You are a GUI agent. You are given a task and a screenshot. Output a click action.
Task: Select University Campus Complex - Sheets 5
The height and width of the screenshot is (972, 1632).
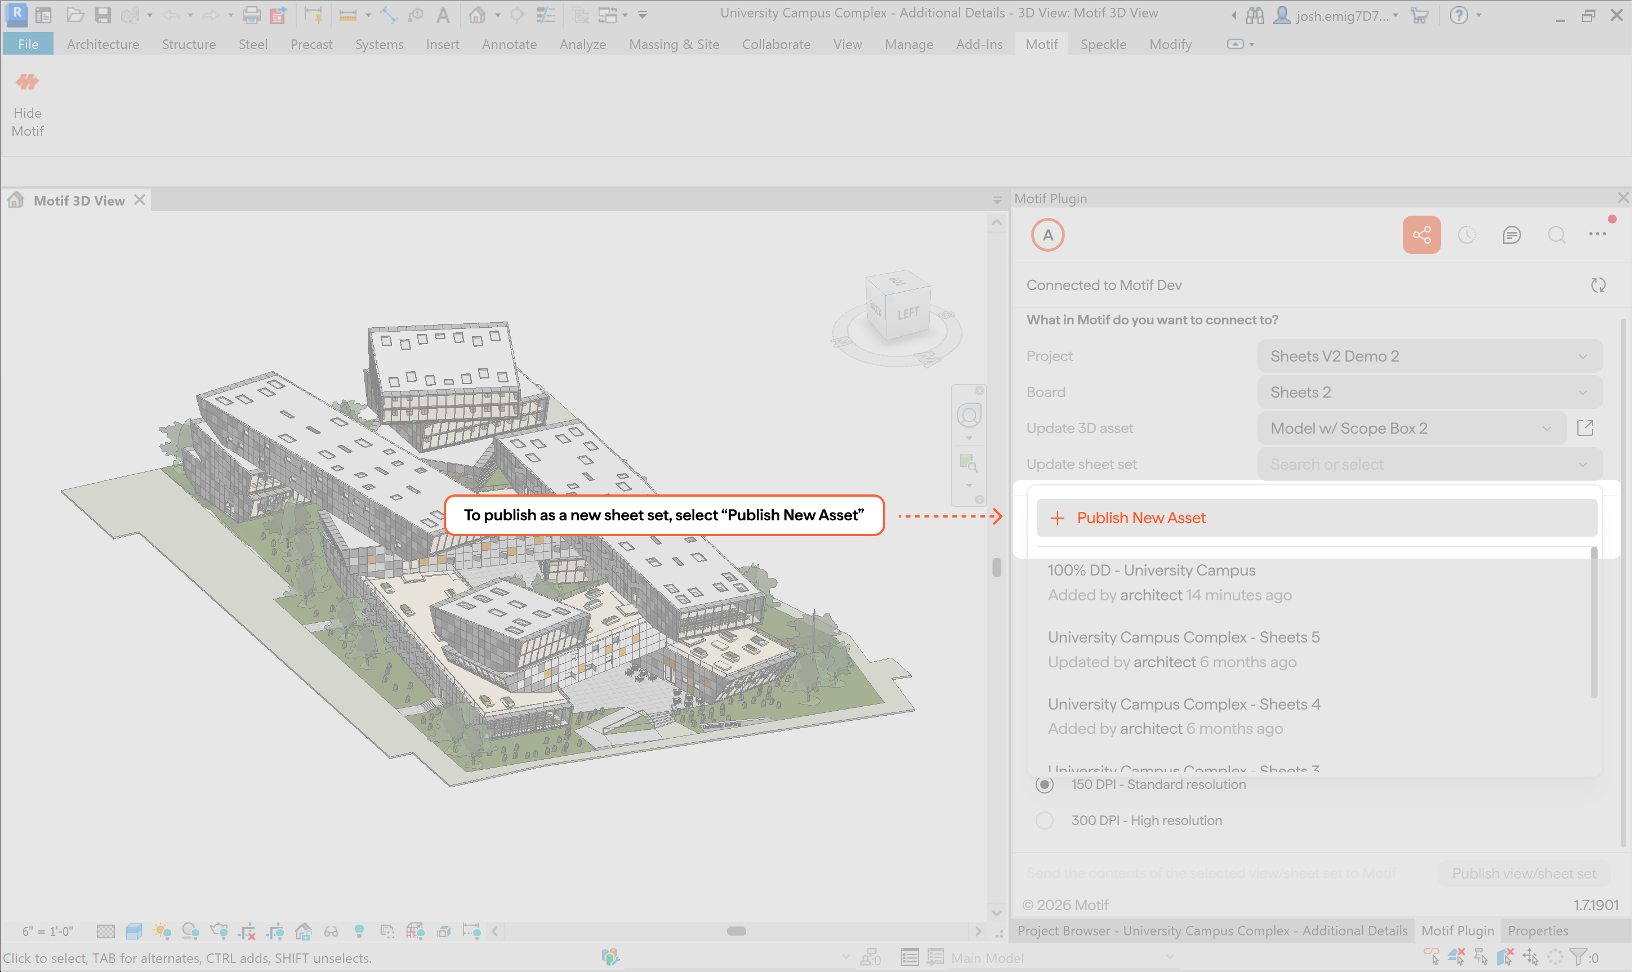coord(1315,649)
